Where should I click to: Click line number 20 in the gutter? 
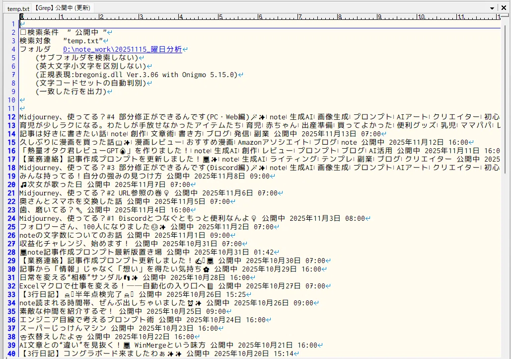coord(11,184)
